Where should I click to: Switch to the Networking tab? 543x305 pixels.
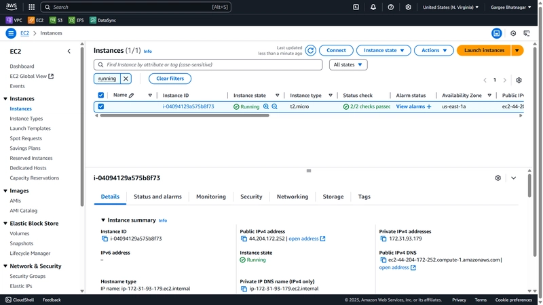[293, 197]
